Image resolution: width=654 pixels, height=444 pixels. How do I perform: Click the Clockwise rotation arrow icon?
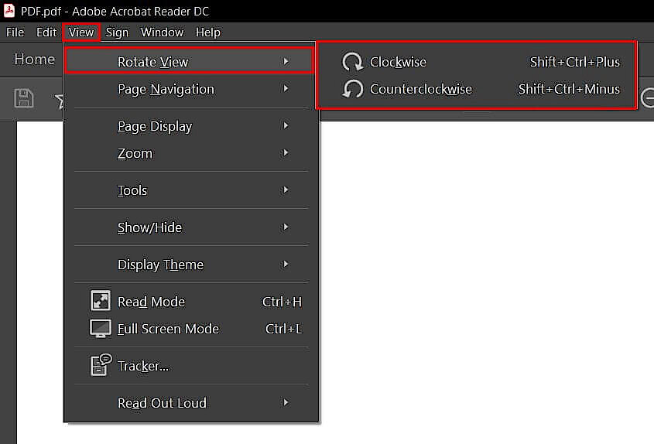352,62
